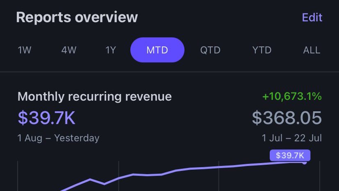Choose the YTD time range tab

point(262,50)
